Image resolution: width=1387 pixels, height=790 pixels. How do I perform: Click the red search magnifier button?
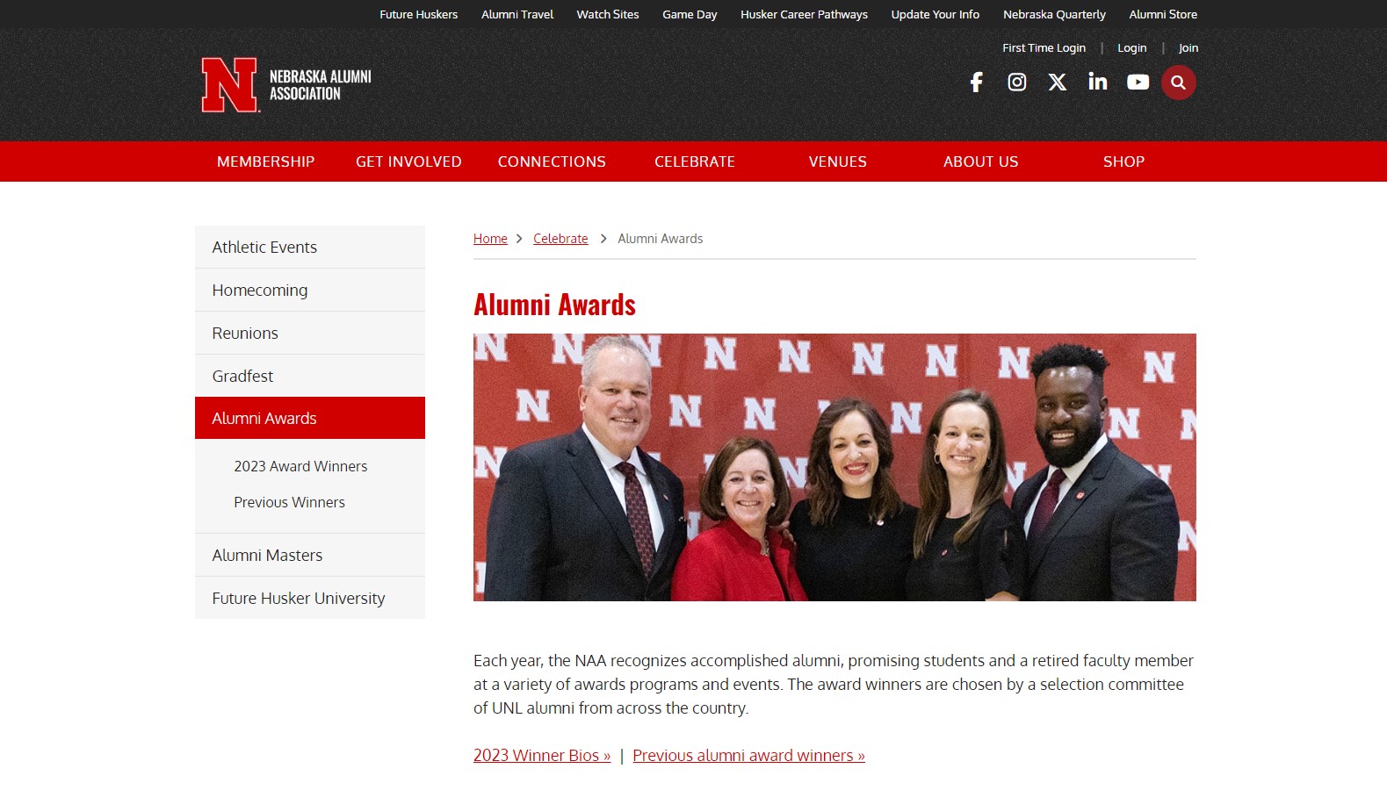pyautogui.click(x=1179, y=83)
